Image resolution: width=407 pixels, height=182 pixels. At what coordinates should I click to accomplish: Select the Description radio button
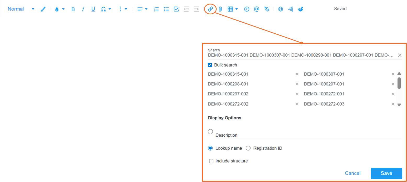pyautogui.click(x=210, y=132)
